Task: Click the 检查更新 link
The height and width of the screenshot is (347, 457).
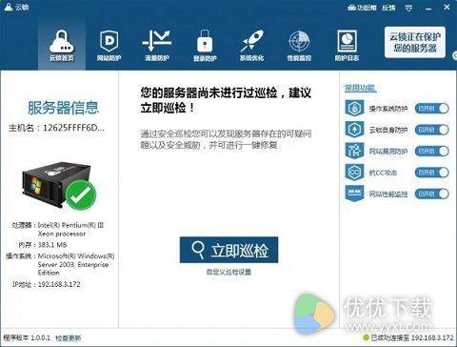Action: 69,337
